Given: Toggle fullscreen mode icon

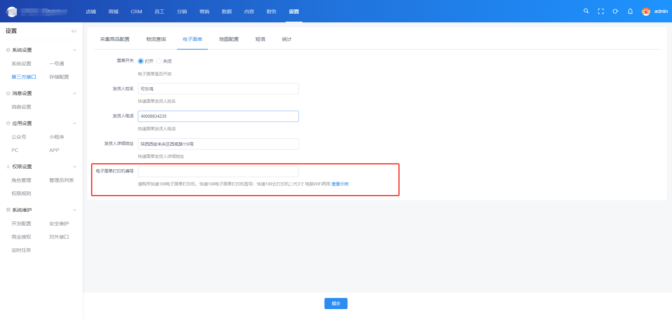Looking at the screenshot, I should click(x=601, y=12).
